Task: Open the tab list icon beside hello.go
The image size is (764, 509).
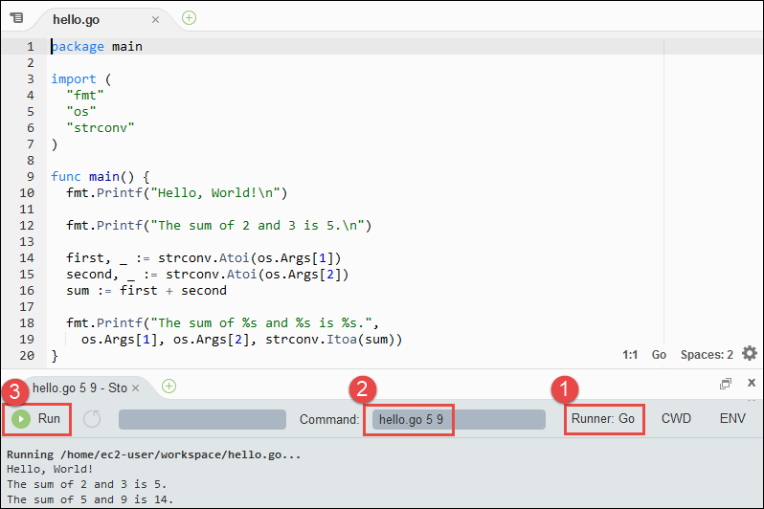Action: coord(16,18)
